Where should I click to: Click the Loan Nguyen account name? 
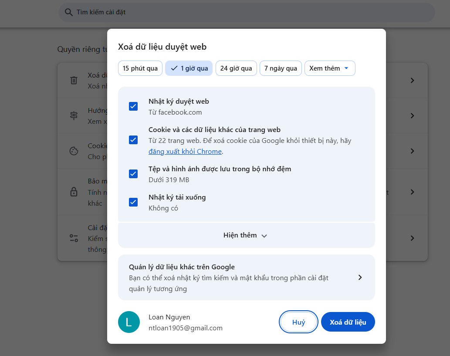click(x=169, y=317)
